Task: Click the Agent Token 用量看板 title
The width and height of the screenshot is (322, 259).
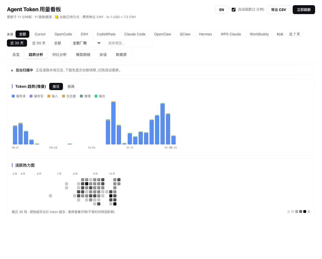Action: [34, 9]
